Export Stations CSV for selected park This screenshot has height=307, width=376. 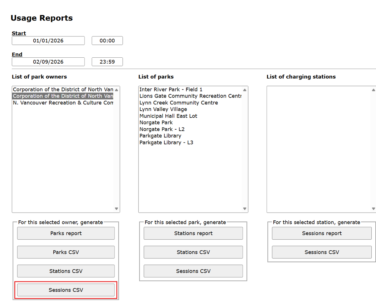[x=193, y=252]
